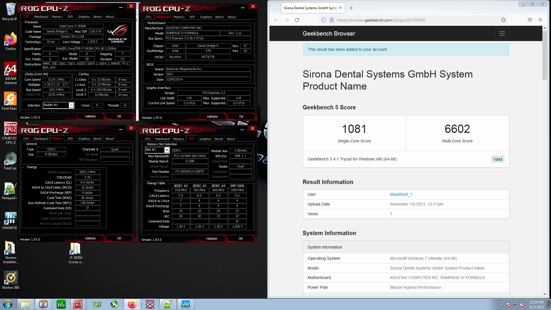The width and height of the screenshot is (551, 310).
Task: Open the Firefox application menu
Action: (x=540, y=20)
